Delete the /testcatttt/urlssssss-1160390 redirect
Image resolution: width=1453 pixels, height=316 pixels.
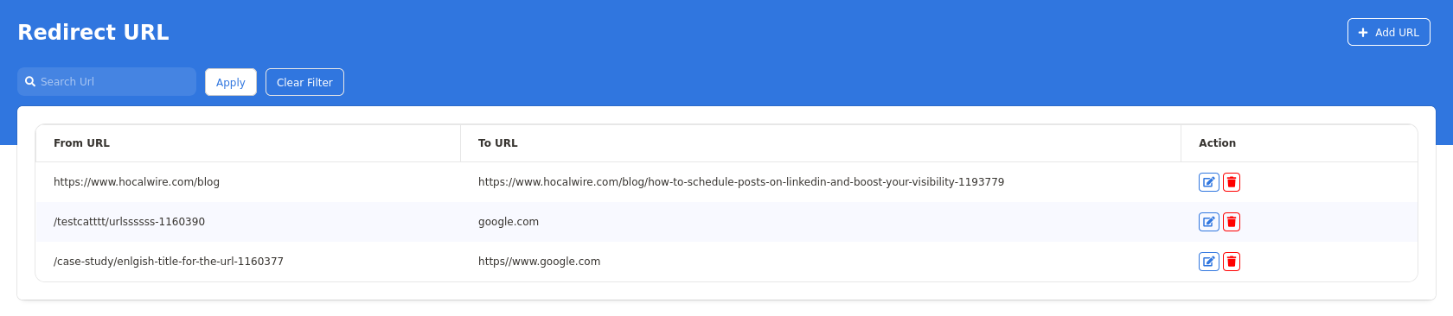point(1232,222)
